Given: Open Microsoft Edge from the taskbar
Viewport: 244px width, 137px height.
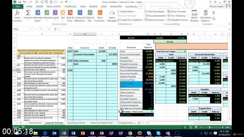Looking at the screenshot, I should click(x=45, y=133).
